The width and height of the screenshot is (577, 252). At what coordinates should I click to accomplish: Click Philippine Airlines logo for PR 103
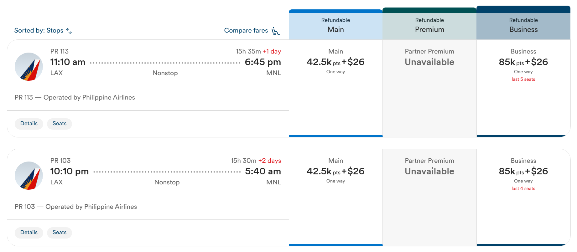coord(29,176)
